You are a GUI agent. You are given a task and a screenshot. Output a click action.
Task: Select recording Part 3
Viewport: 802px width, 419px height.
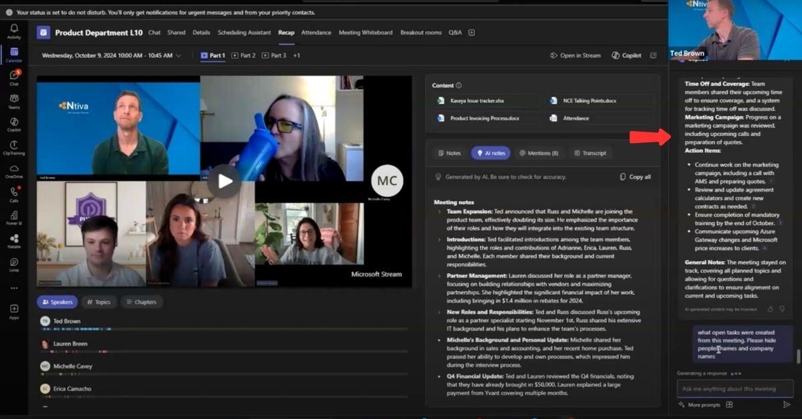274,55
